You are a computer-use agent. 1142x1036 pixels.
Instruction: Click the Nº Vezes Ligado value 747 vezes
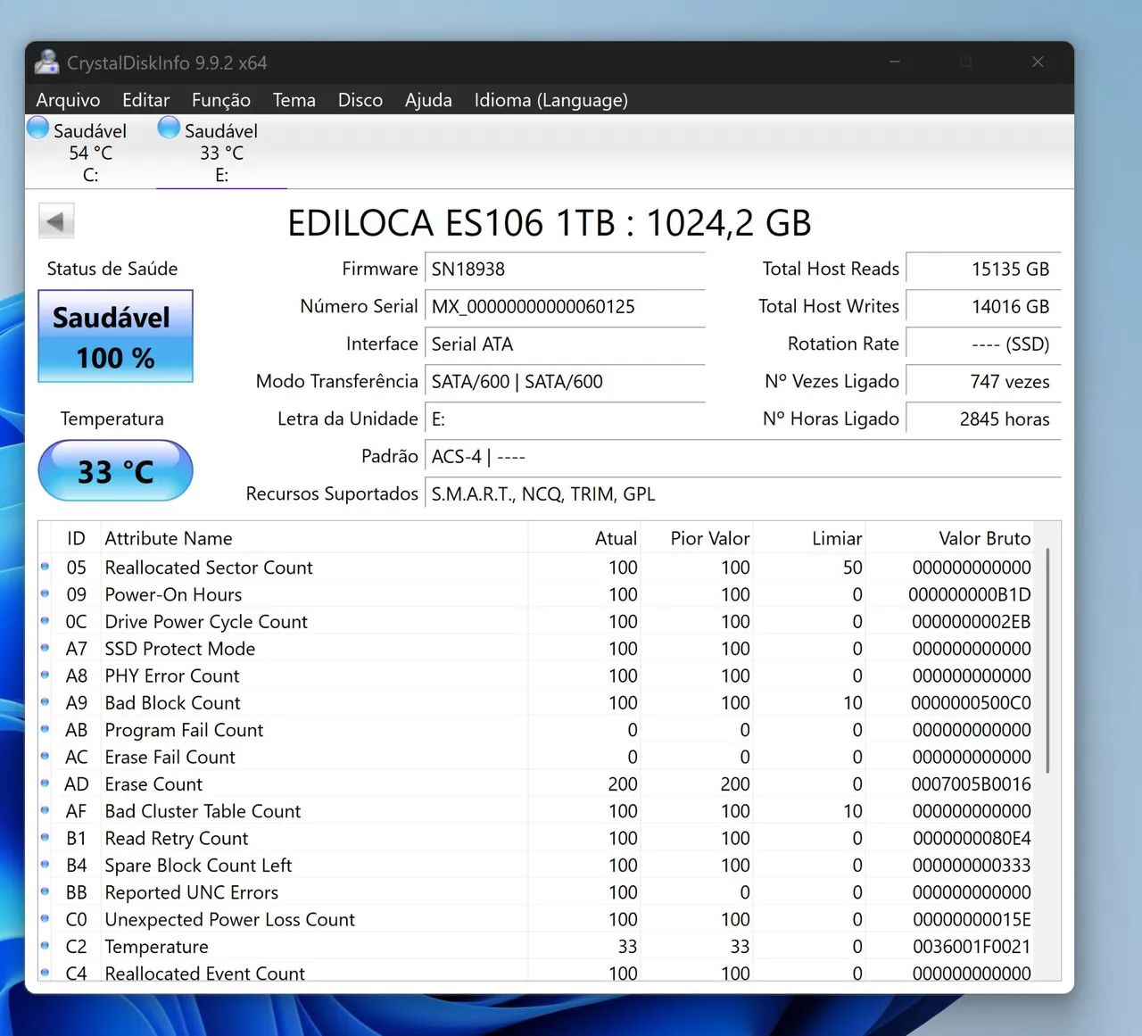pos(983,382)
